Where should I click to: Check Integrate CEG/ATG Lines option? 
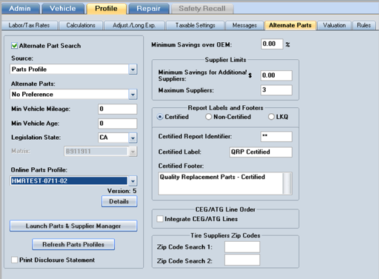click(x=160, y=218)
